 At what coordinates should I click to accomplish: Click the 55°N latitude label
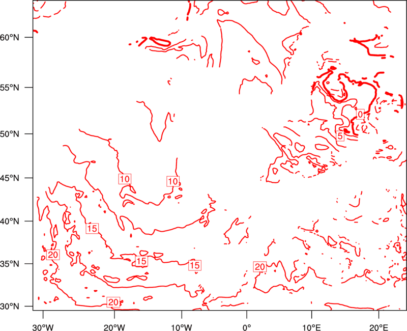tap(10, 88)
